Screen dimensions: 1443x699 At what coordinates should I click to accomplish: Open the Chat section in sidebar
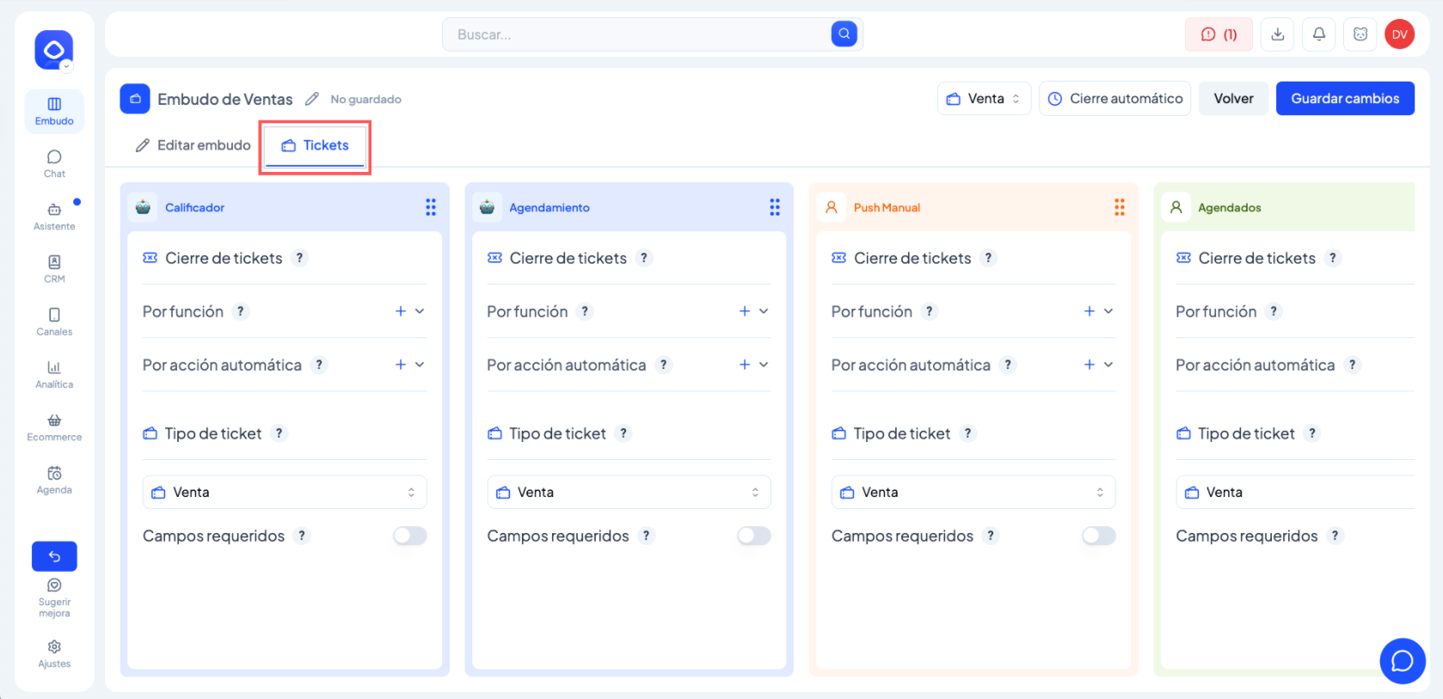coord(54,162)
